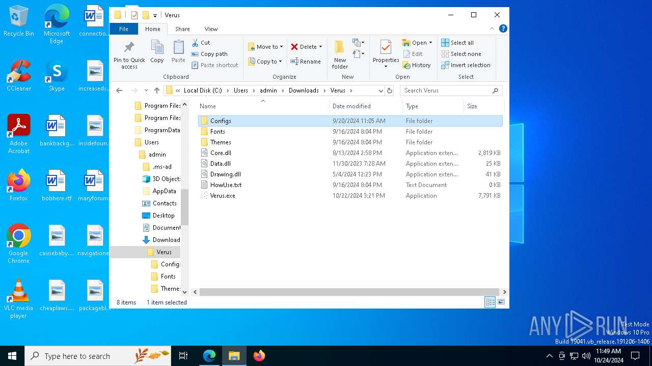Click the Paste ribbon button
Screen dimensions: 652x366
(178, 51)
